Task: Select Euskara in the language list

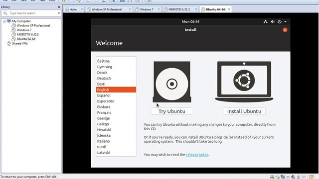Action: point(116,107)
